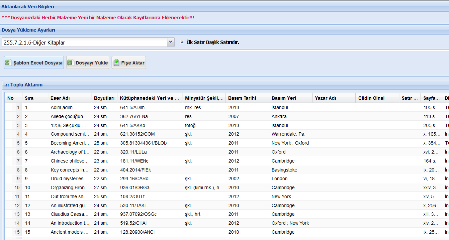Click the green arrow icon on Fişe Aktar
The height and width of the screenshot is (240, 449).
116,62
